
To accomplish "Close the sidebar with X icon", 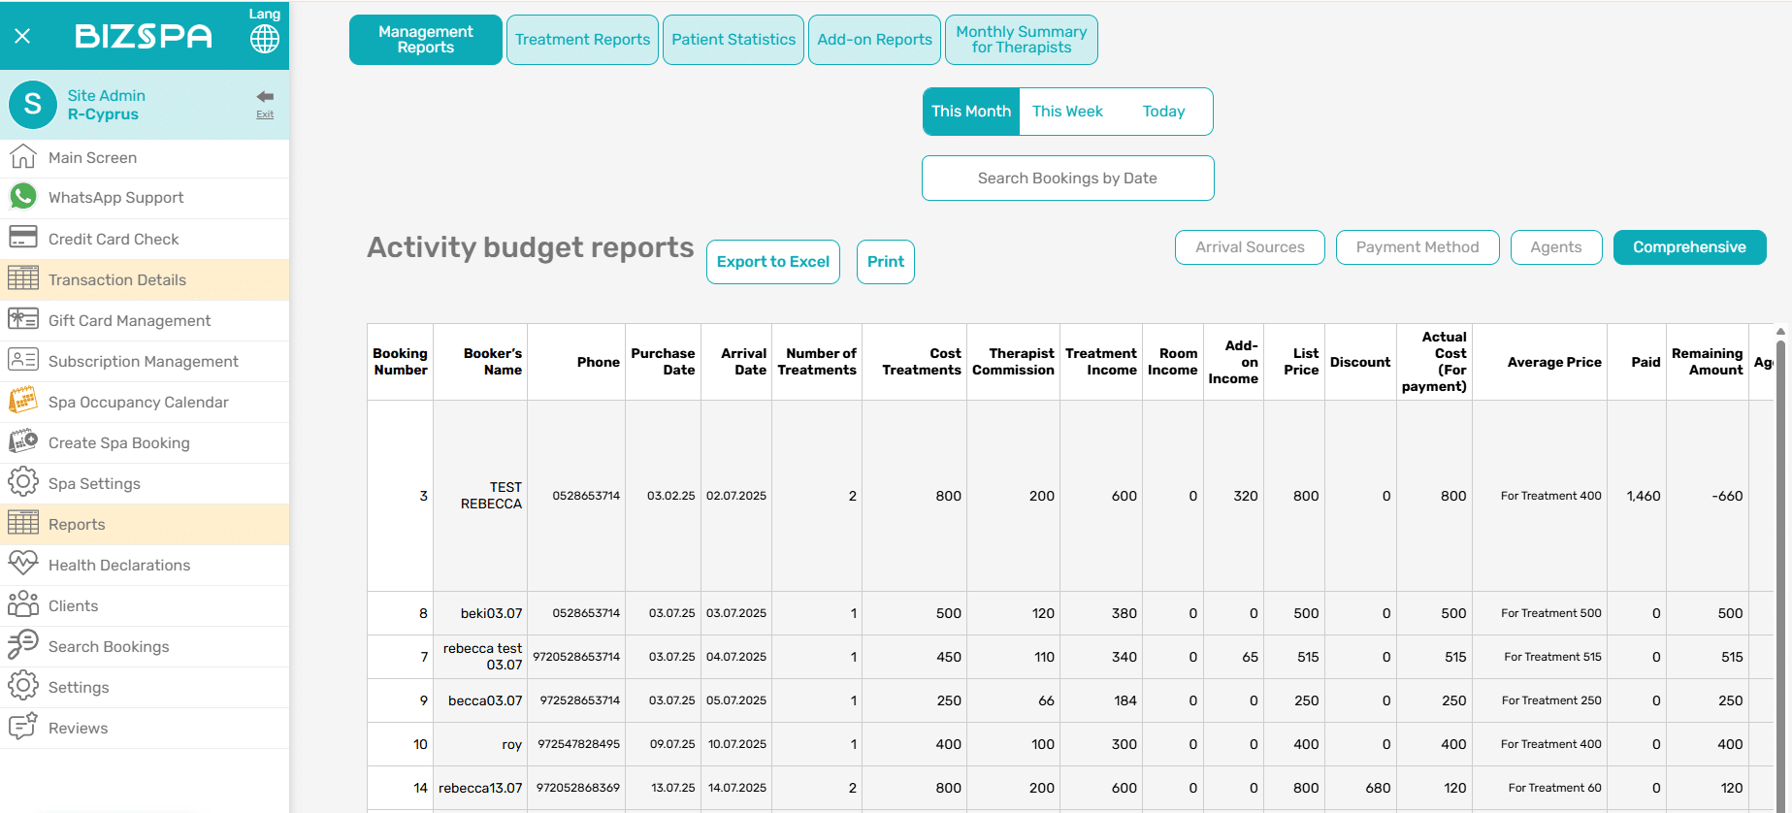I will coord(22,37).
